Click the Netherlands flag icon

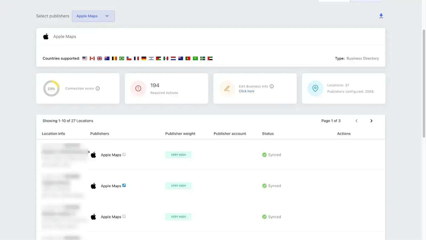pos(173,58)
